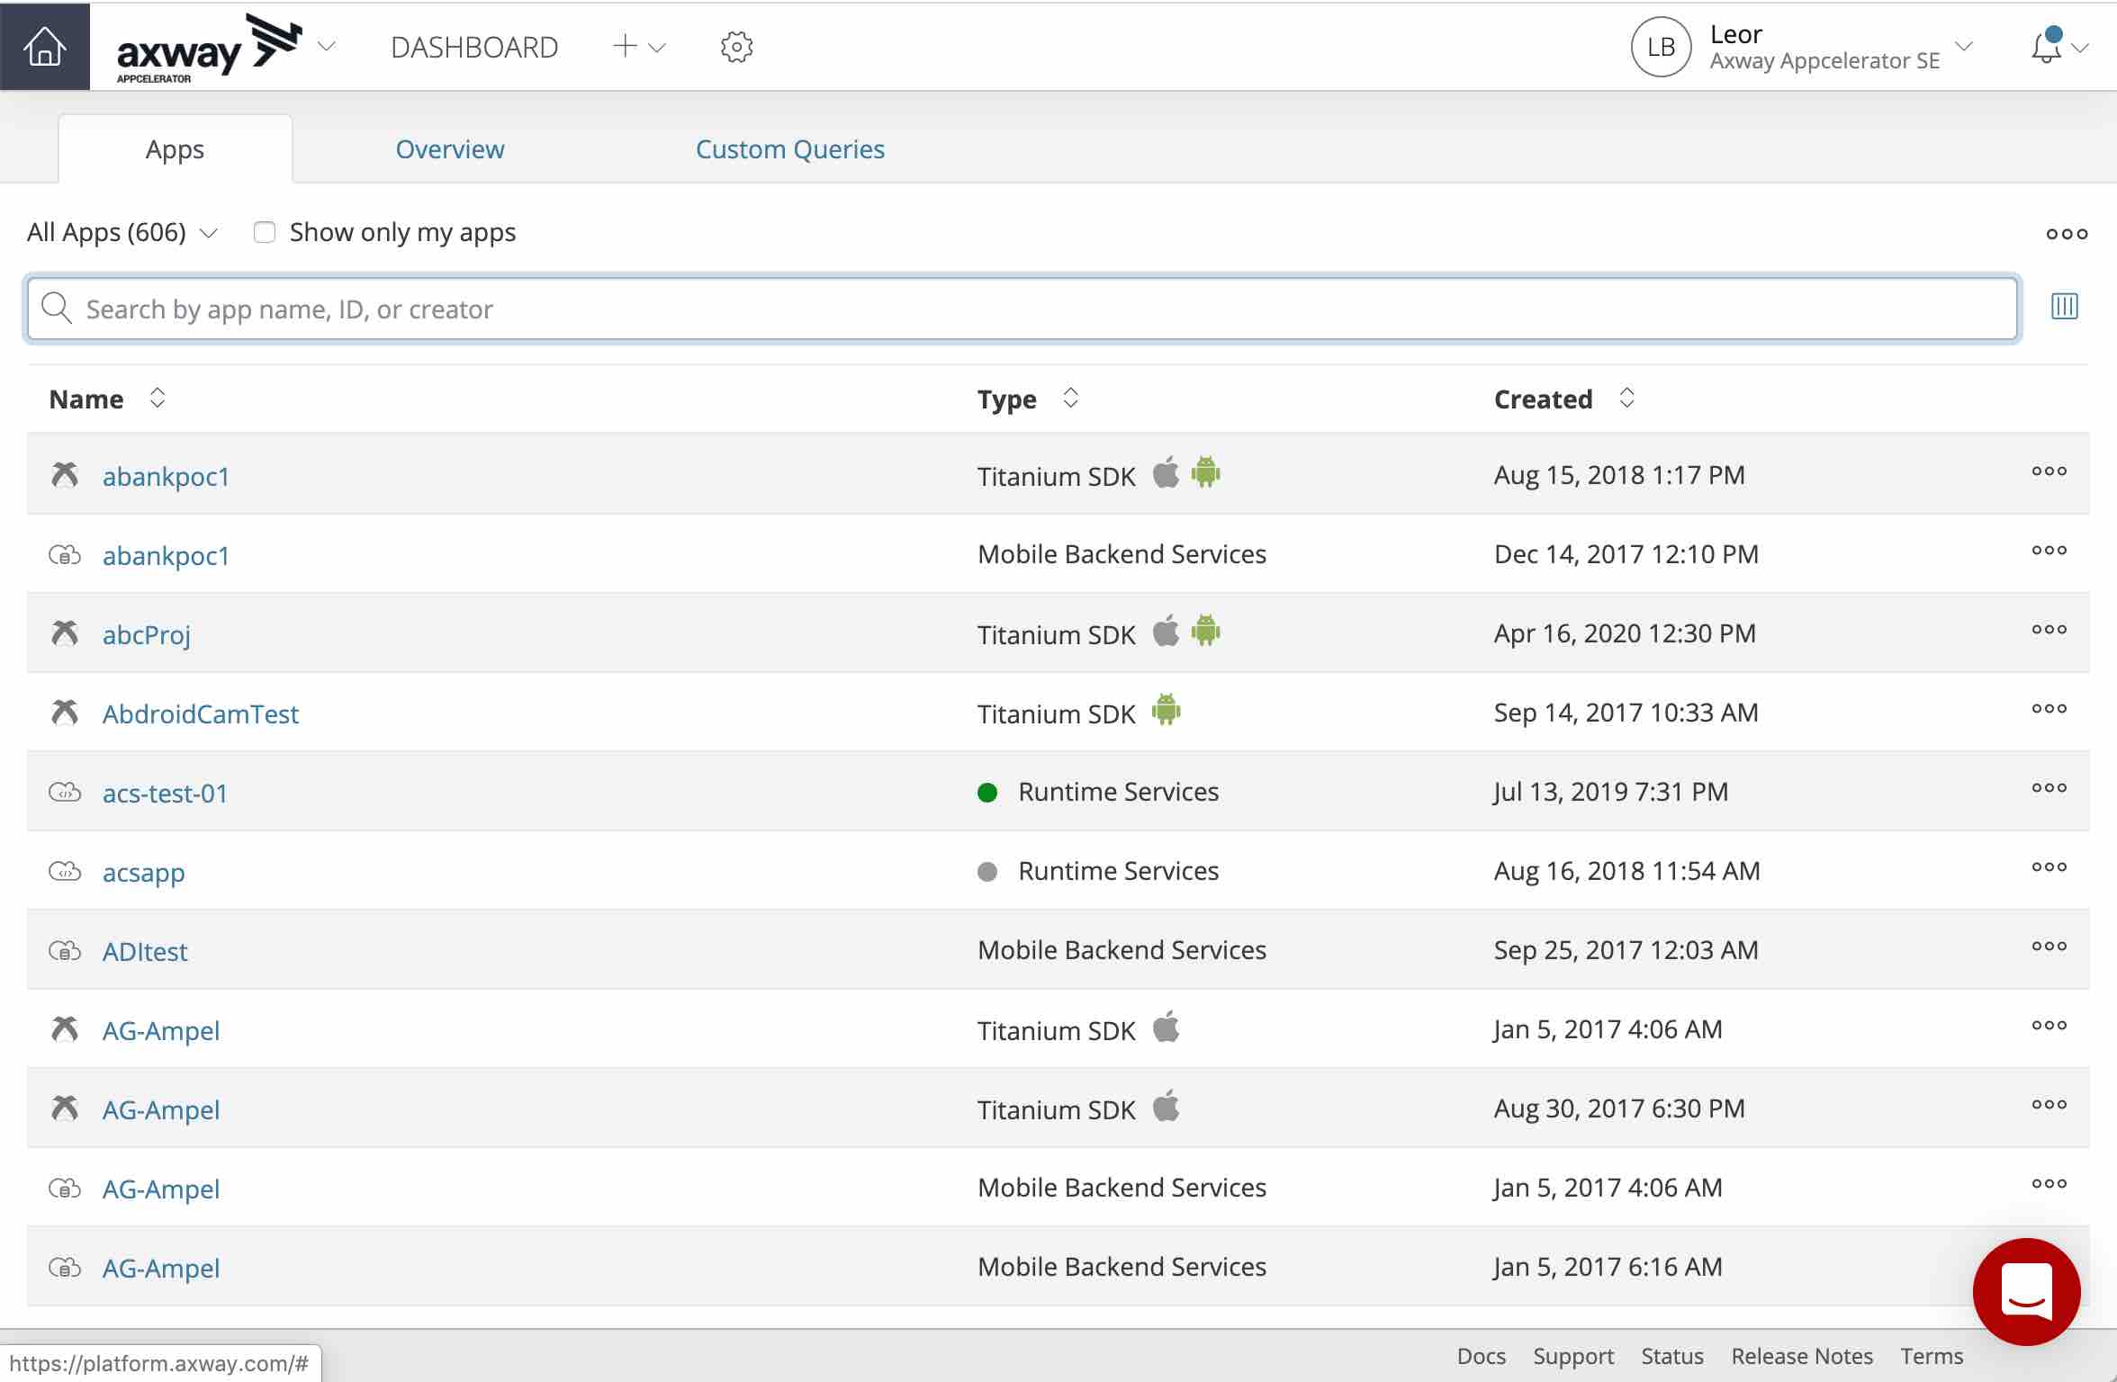
Task: Open abankpoc1 Titanium SDK app
Action: point(166,476)
